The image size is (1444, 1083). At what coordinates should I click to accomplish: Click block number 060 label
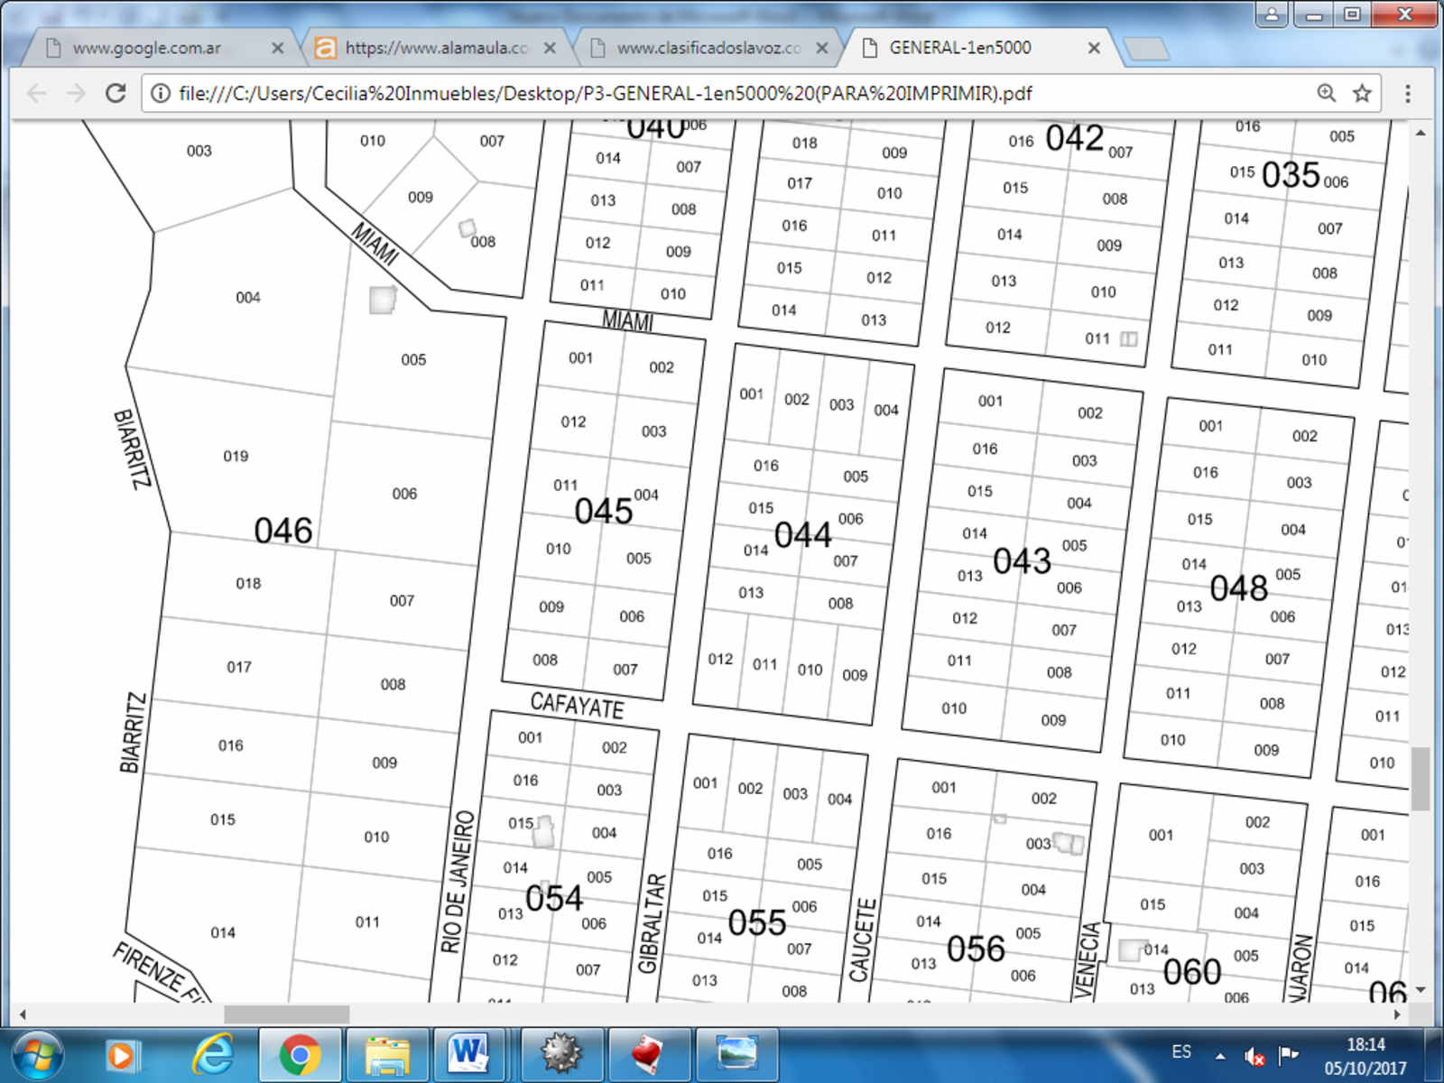[1192, 972]
